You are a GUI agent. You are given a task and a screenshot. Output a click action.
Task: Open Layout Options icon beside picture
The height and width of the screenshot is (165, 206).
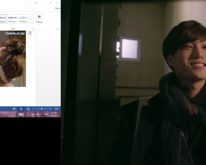coord(30,33)
